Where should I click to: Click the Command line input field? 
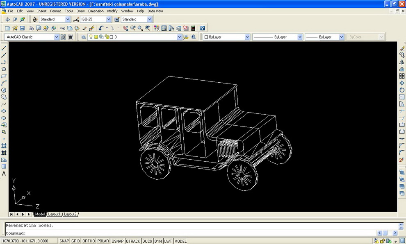click(202, 233)
